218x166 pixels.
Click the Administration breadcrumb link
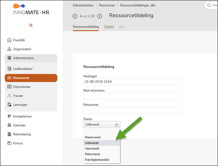(83, 5)
